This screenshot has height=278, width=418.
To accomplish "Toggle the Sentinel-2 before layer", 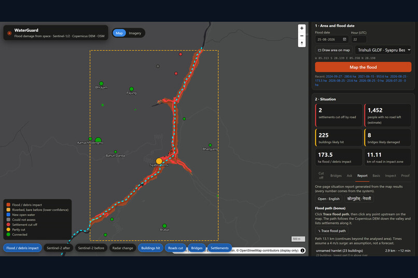I will tap(91, 248).
